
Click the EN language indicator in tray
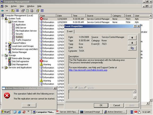(132, 112)
